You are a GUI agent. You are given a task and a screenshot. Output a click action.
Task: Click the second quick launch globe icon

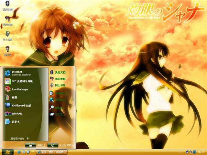tap(24, 152)
